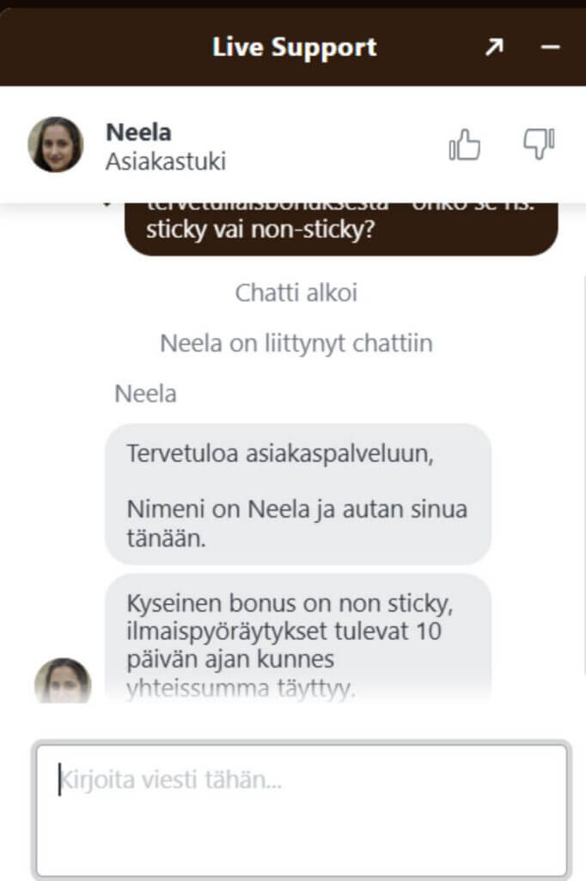This screenshot has width=586, height=881.
Task: Click the Neela on liittynyt chattiin notice
Action: pyautogui.click(x=296, y=343)
